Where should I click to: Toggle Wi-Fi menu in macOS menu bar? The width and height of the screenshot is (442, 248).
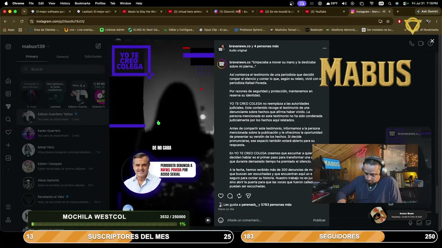tap(372, 3)
